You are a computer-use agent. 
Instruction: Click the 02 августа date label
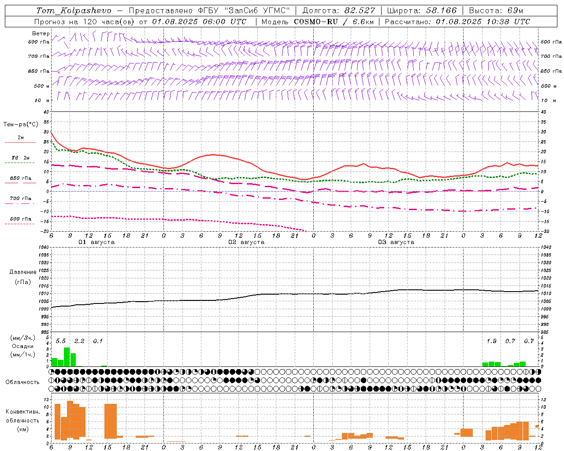(246, 242)
